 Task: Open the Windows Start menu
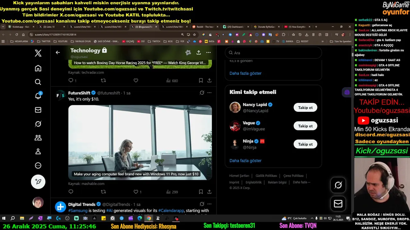4,218
